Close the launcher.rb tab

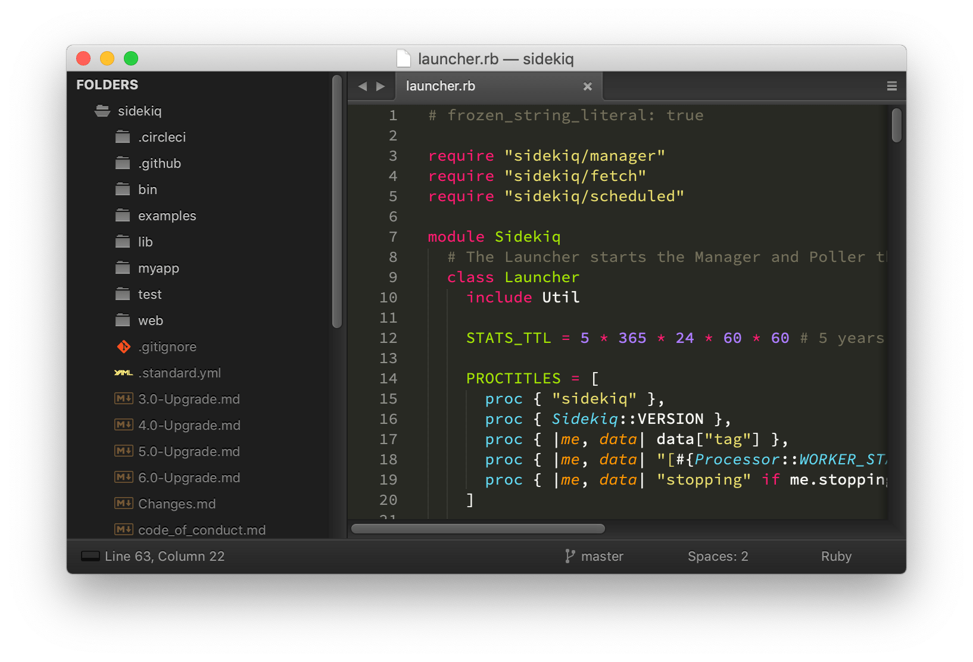pos(588,86)
